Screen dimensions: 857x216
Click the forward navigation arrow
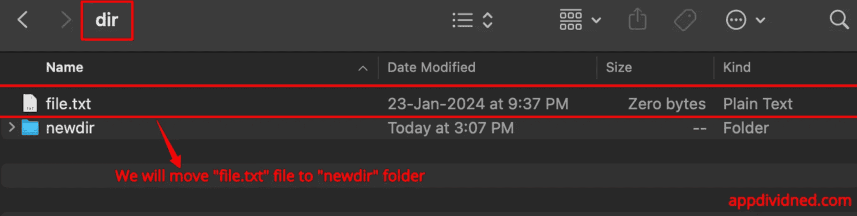66,20
